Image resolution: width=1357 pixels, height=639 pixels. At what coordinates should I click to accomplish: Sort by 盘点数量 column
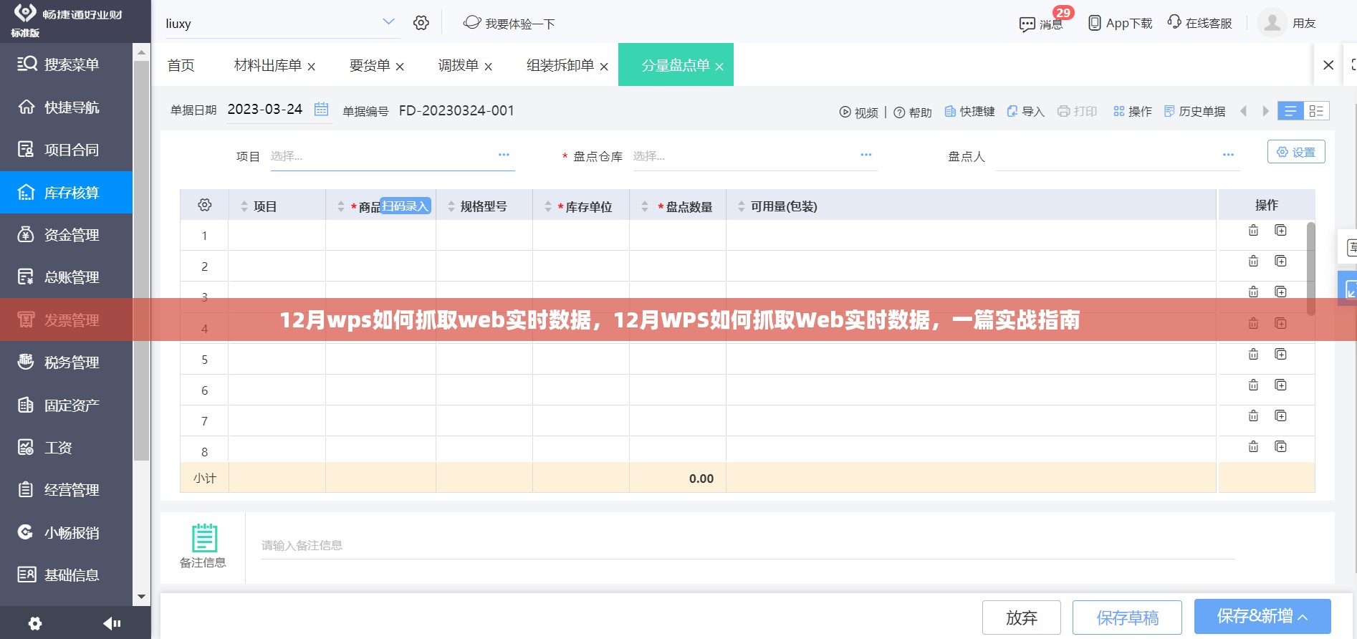[645, 206]
